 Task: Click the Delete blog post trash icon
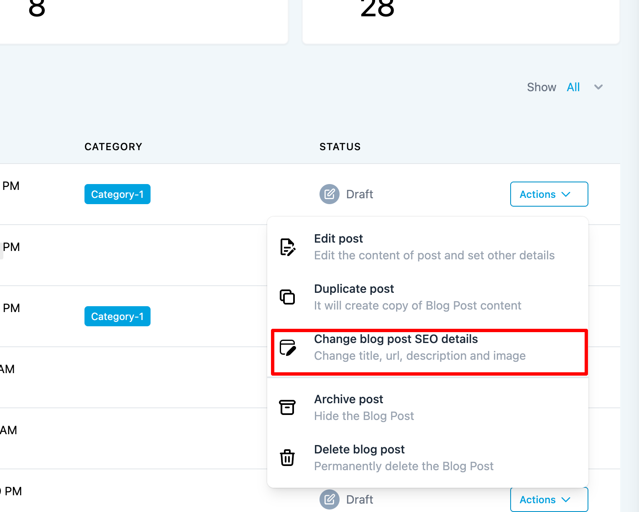point(287,458)
